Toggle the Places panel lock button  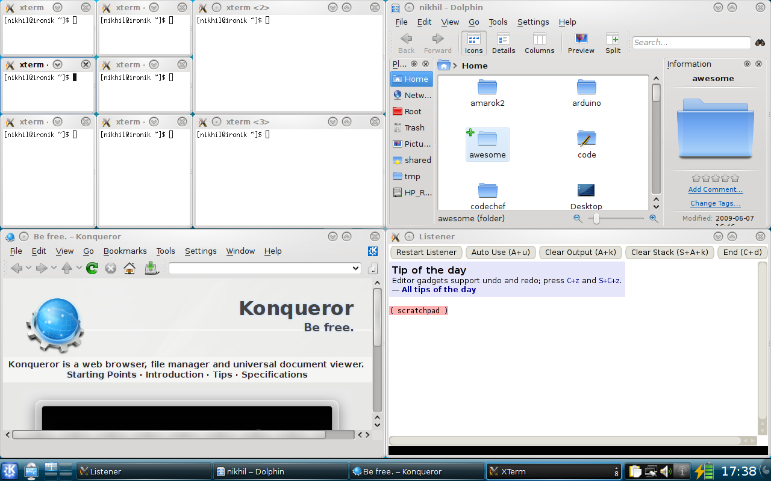point(414,64)
